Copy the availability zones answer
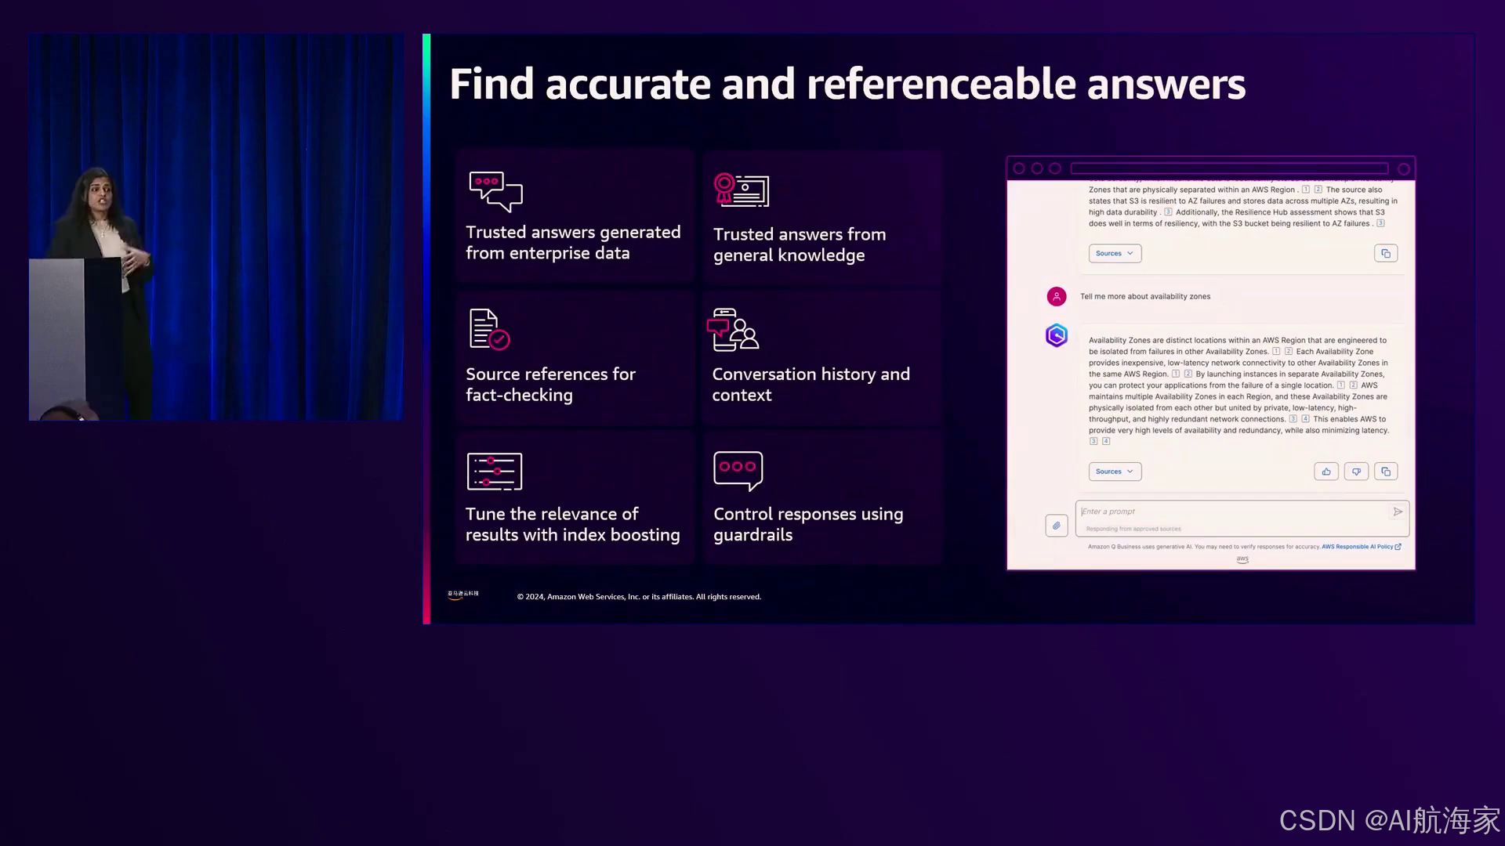 pyautogui.click(x=1386, y=472)
